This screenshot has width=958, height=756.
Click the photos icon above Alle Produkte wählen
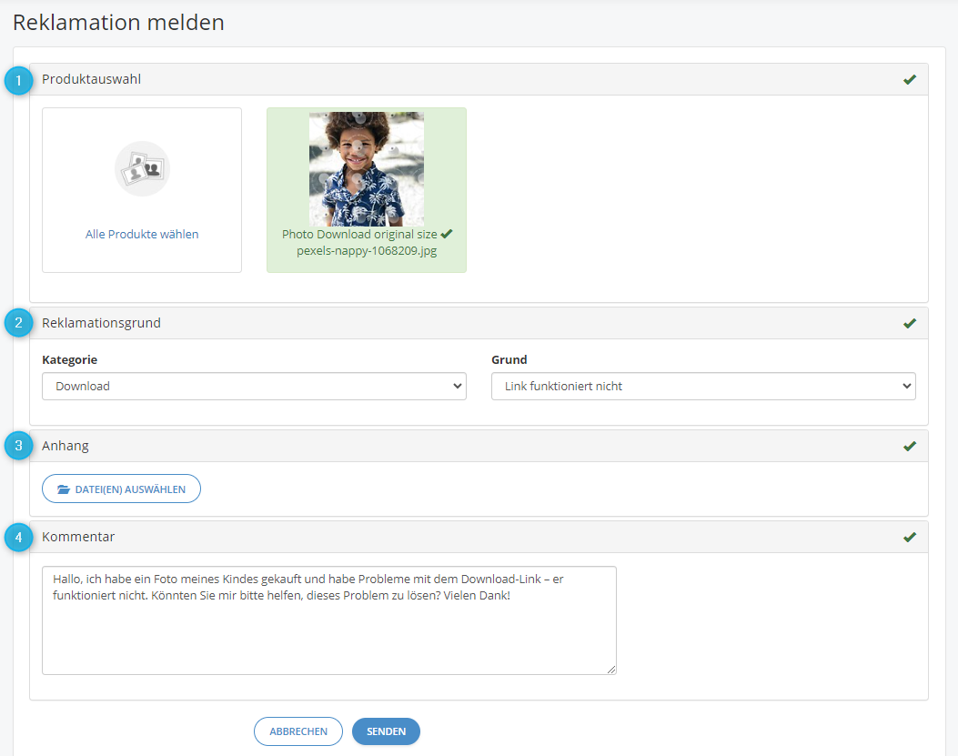pos(142,168)
